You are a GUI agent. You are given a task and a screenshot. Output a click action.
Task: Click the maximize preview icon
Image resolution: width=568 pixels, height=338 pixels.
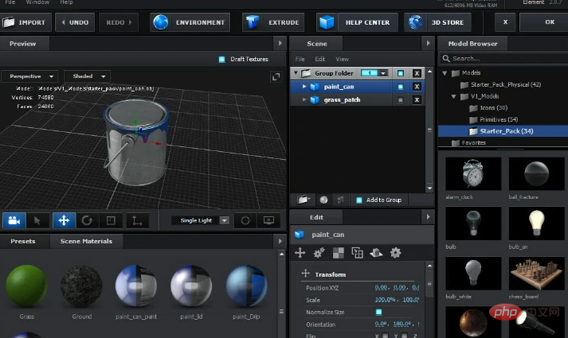276,76
